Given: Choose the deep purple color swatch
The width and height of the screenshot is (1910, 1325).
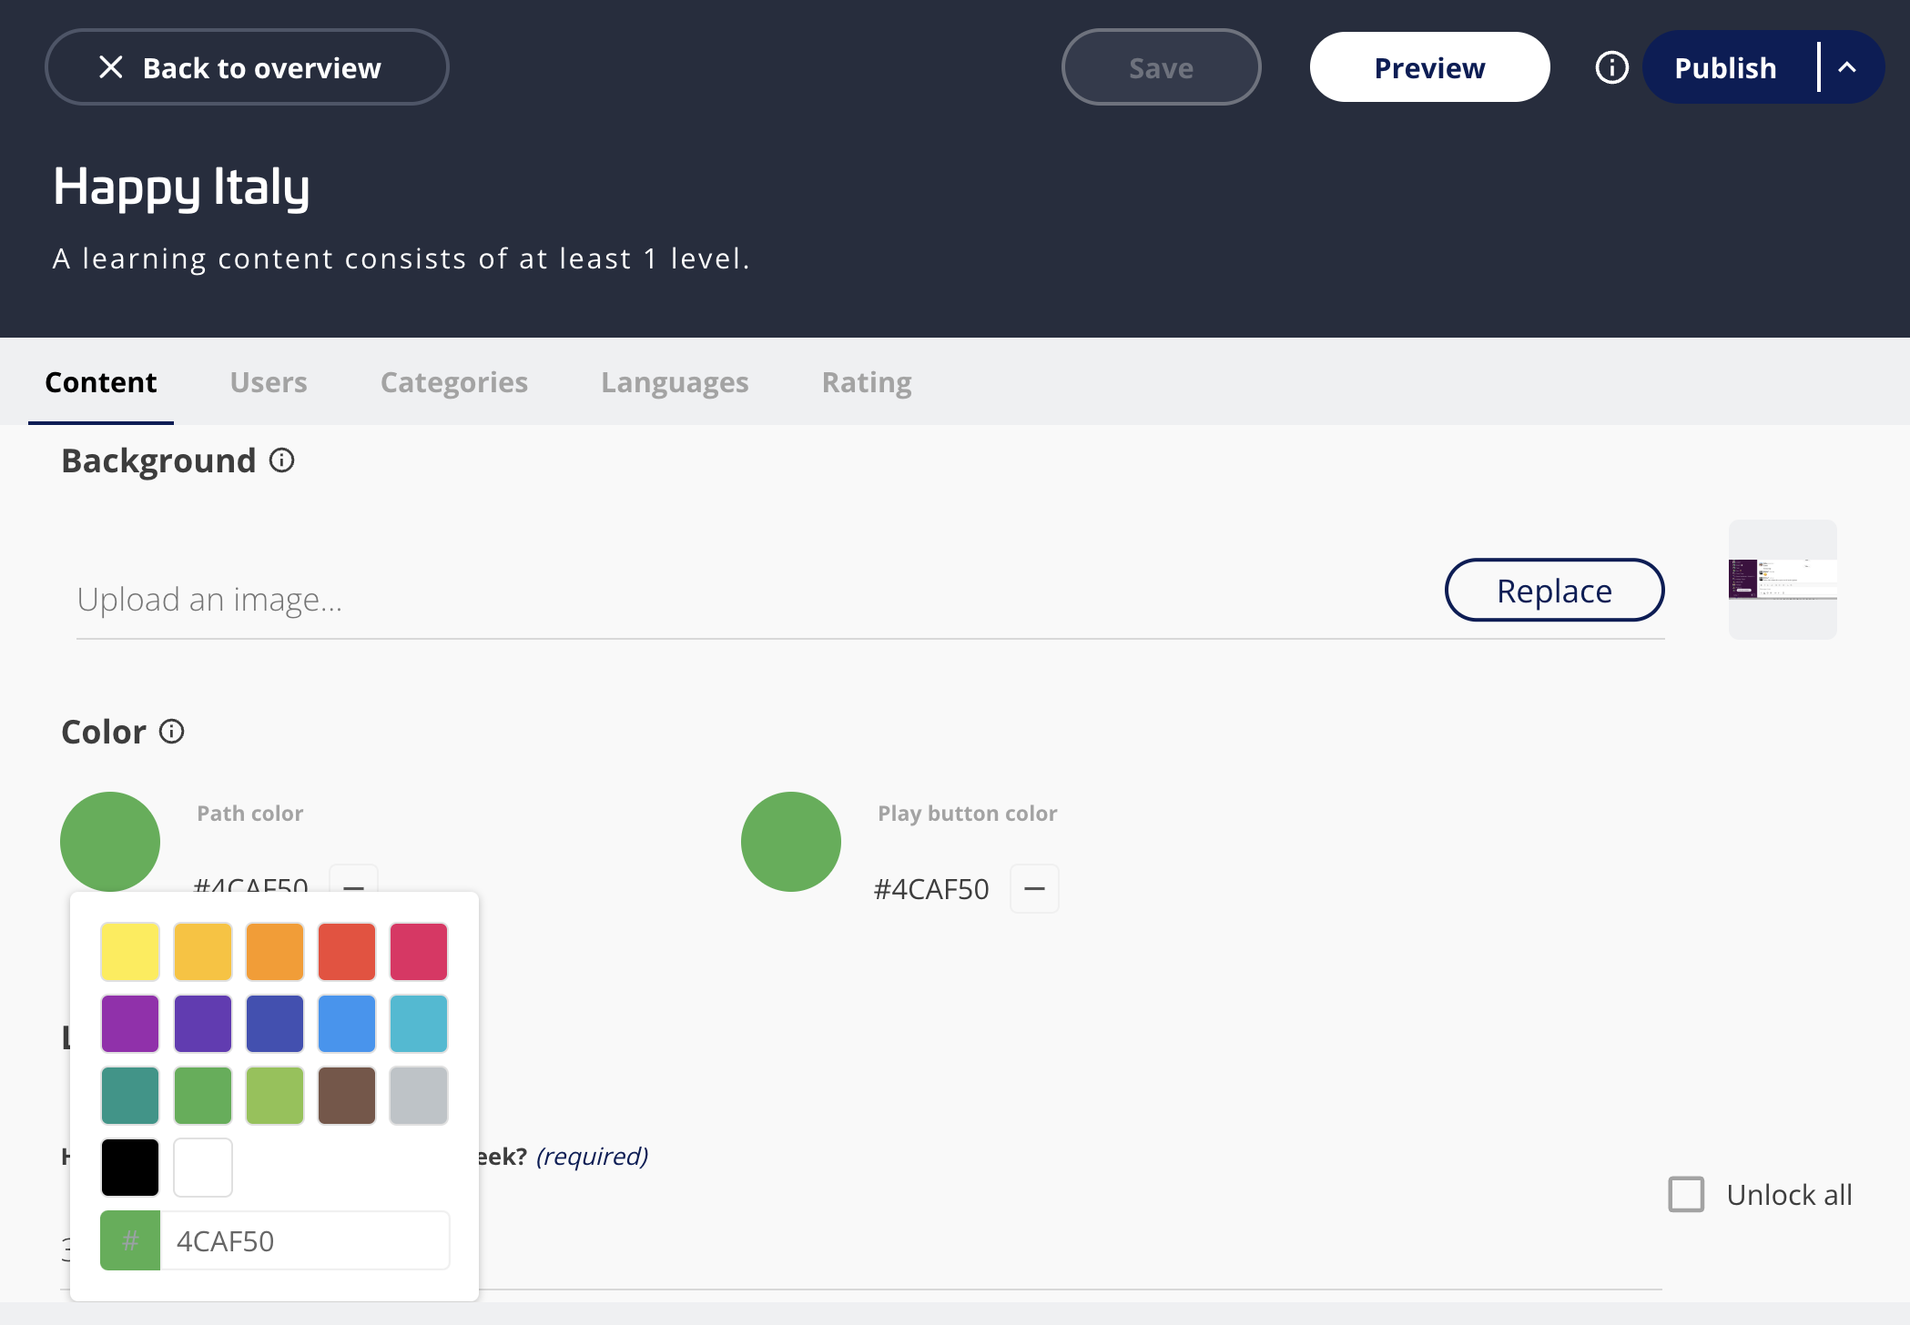Looking at the screenshot, I should click(x=202, y=1024).
